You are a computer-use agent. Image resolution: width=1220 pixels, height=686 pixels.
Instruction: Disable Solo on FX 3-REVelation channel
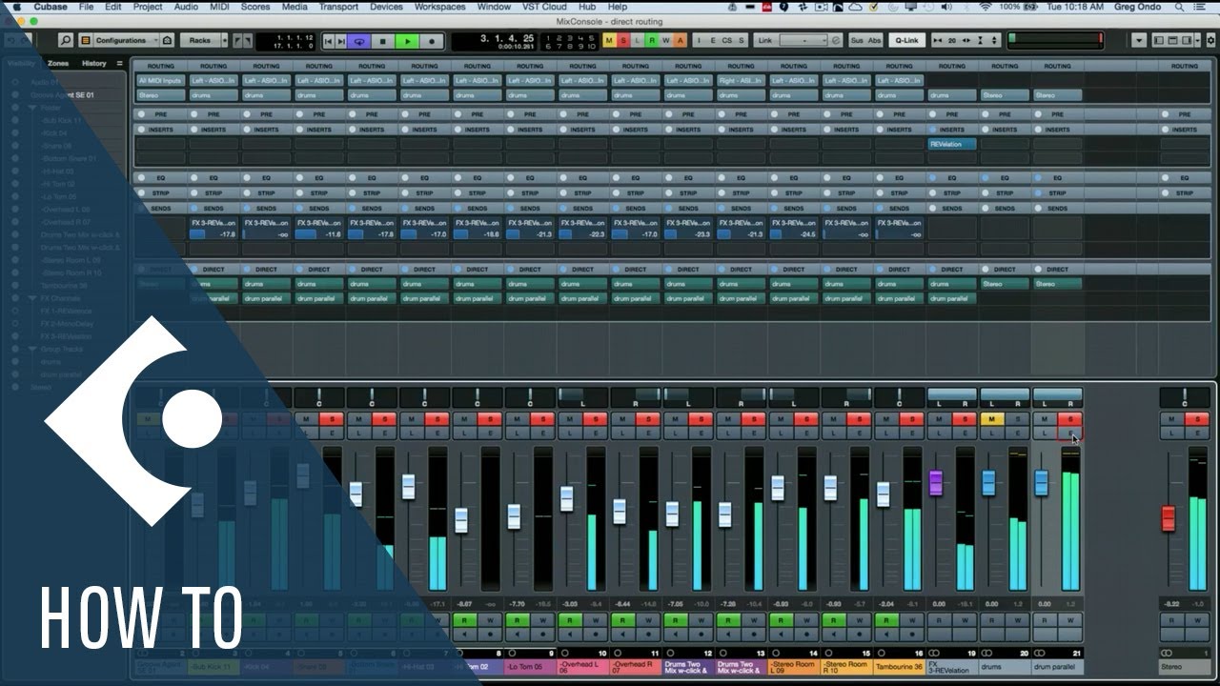pyautogui.click(x=964, y=419)
